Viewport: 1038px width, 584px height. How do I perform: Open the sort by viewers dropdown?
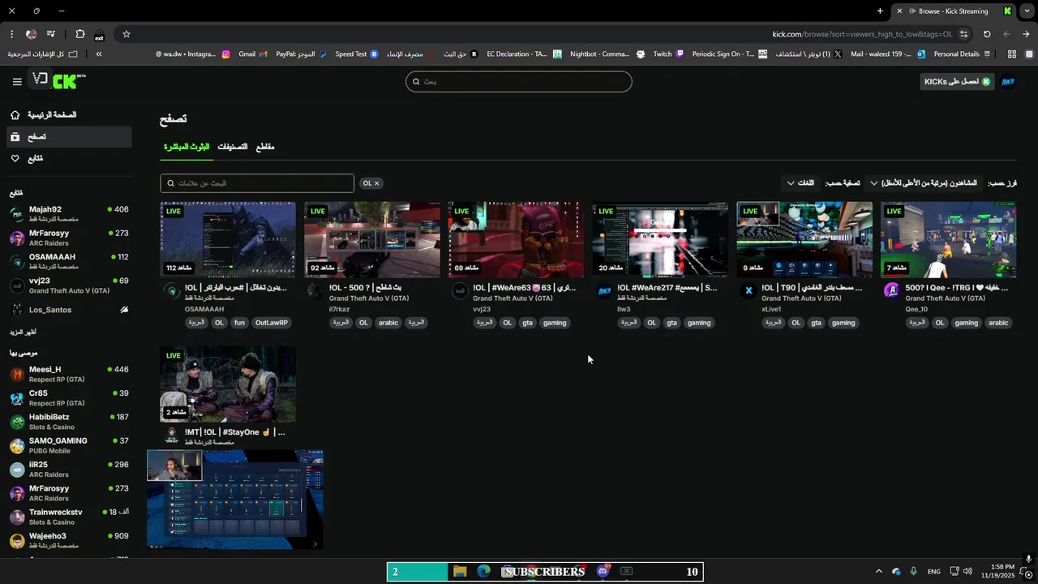click(924, 183)
